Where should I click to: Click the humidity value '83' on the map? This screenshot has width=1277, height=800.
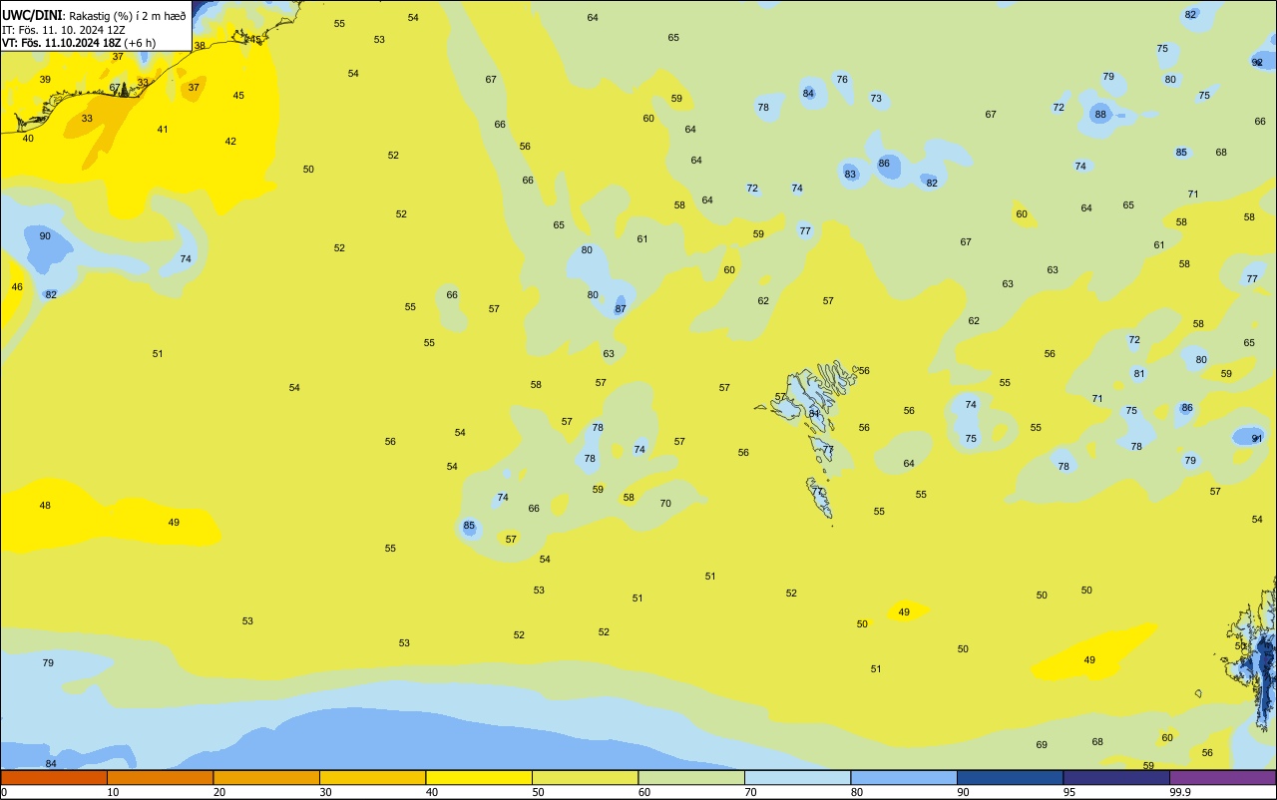click(x=850, y=174)
